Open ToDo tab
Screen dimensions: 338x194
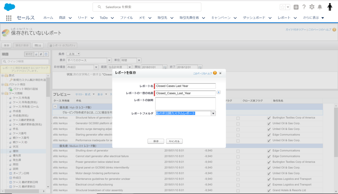point(103,18)
